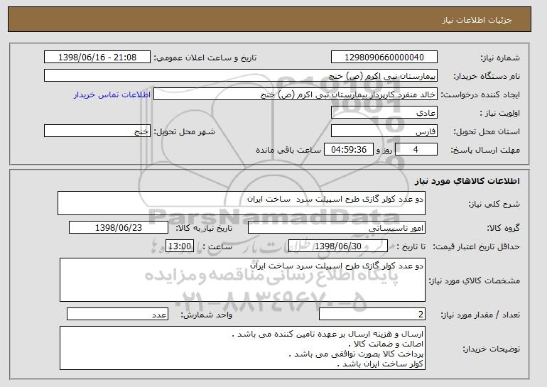Click the unit of measure field عدد
The width and height of the screenshot is (547, 387).
pos(117,314)
